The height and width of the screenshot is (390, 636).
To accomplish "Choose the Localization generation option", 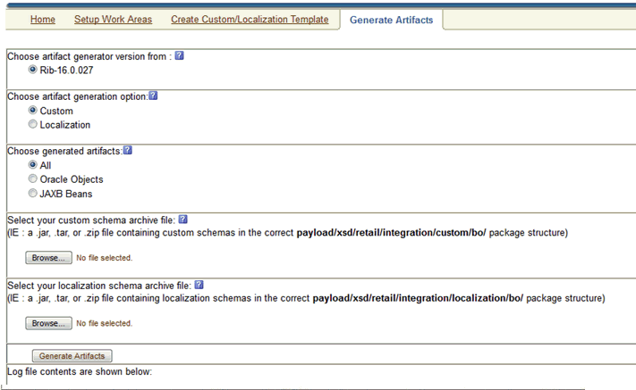I will tap(33, 124).
